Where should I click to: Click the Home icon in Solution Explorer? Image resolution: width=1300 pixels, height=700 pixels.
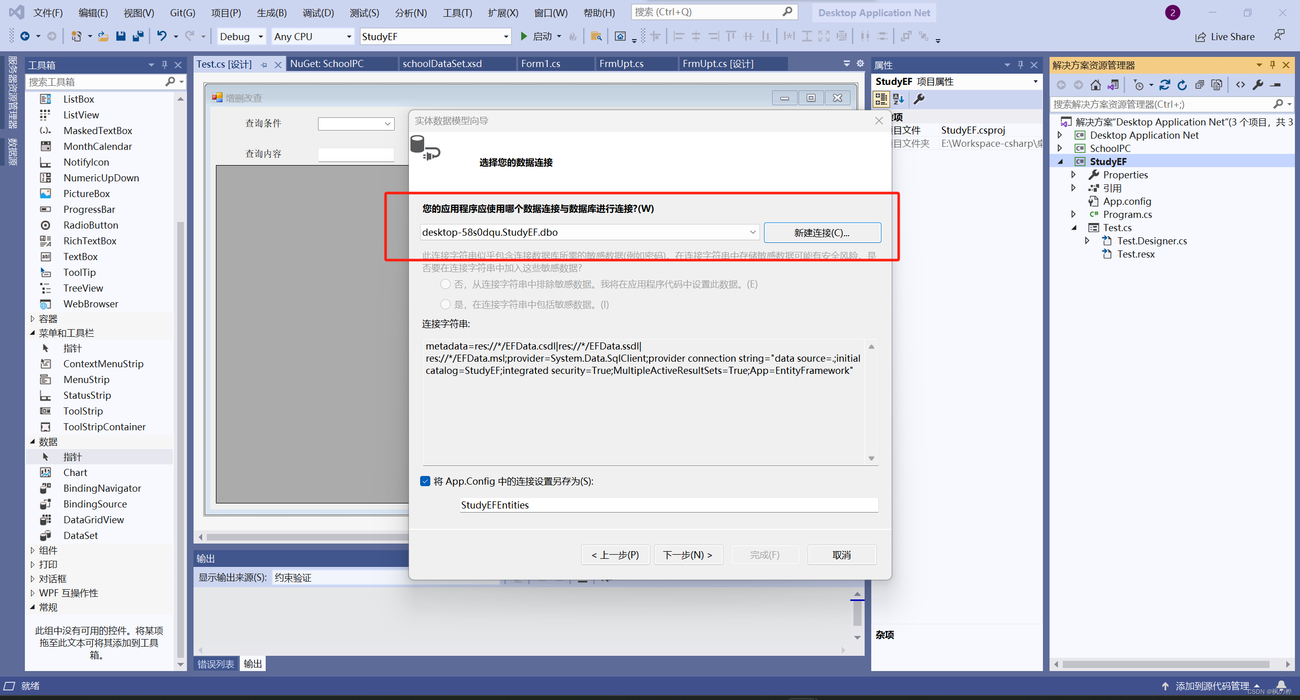pyautogui.click(x=1095, y=85)
